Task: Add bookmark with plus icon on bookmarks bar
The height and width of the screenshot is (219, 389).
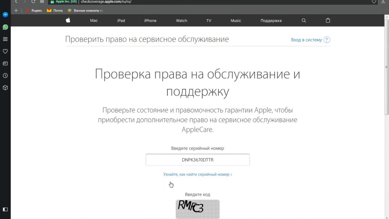Action: tap(16, 10)
